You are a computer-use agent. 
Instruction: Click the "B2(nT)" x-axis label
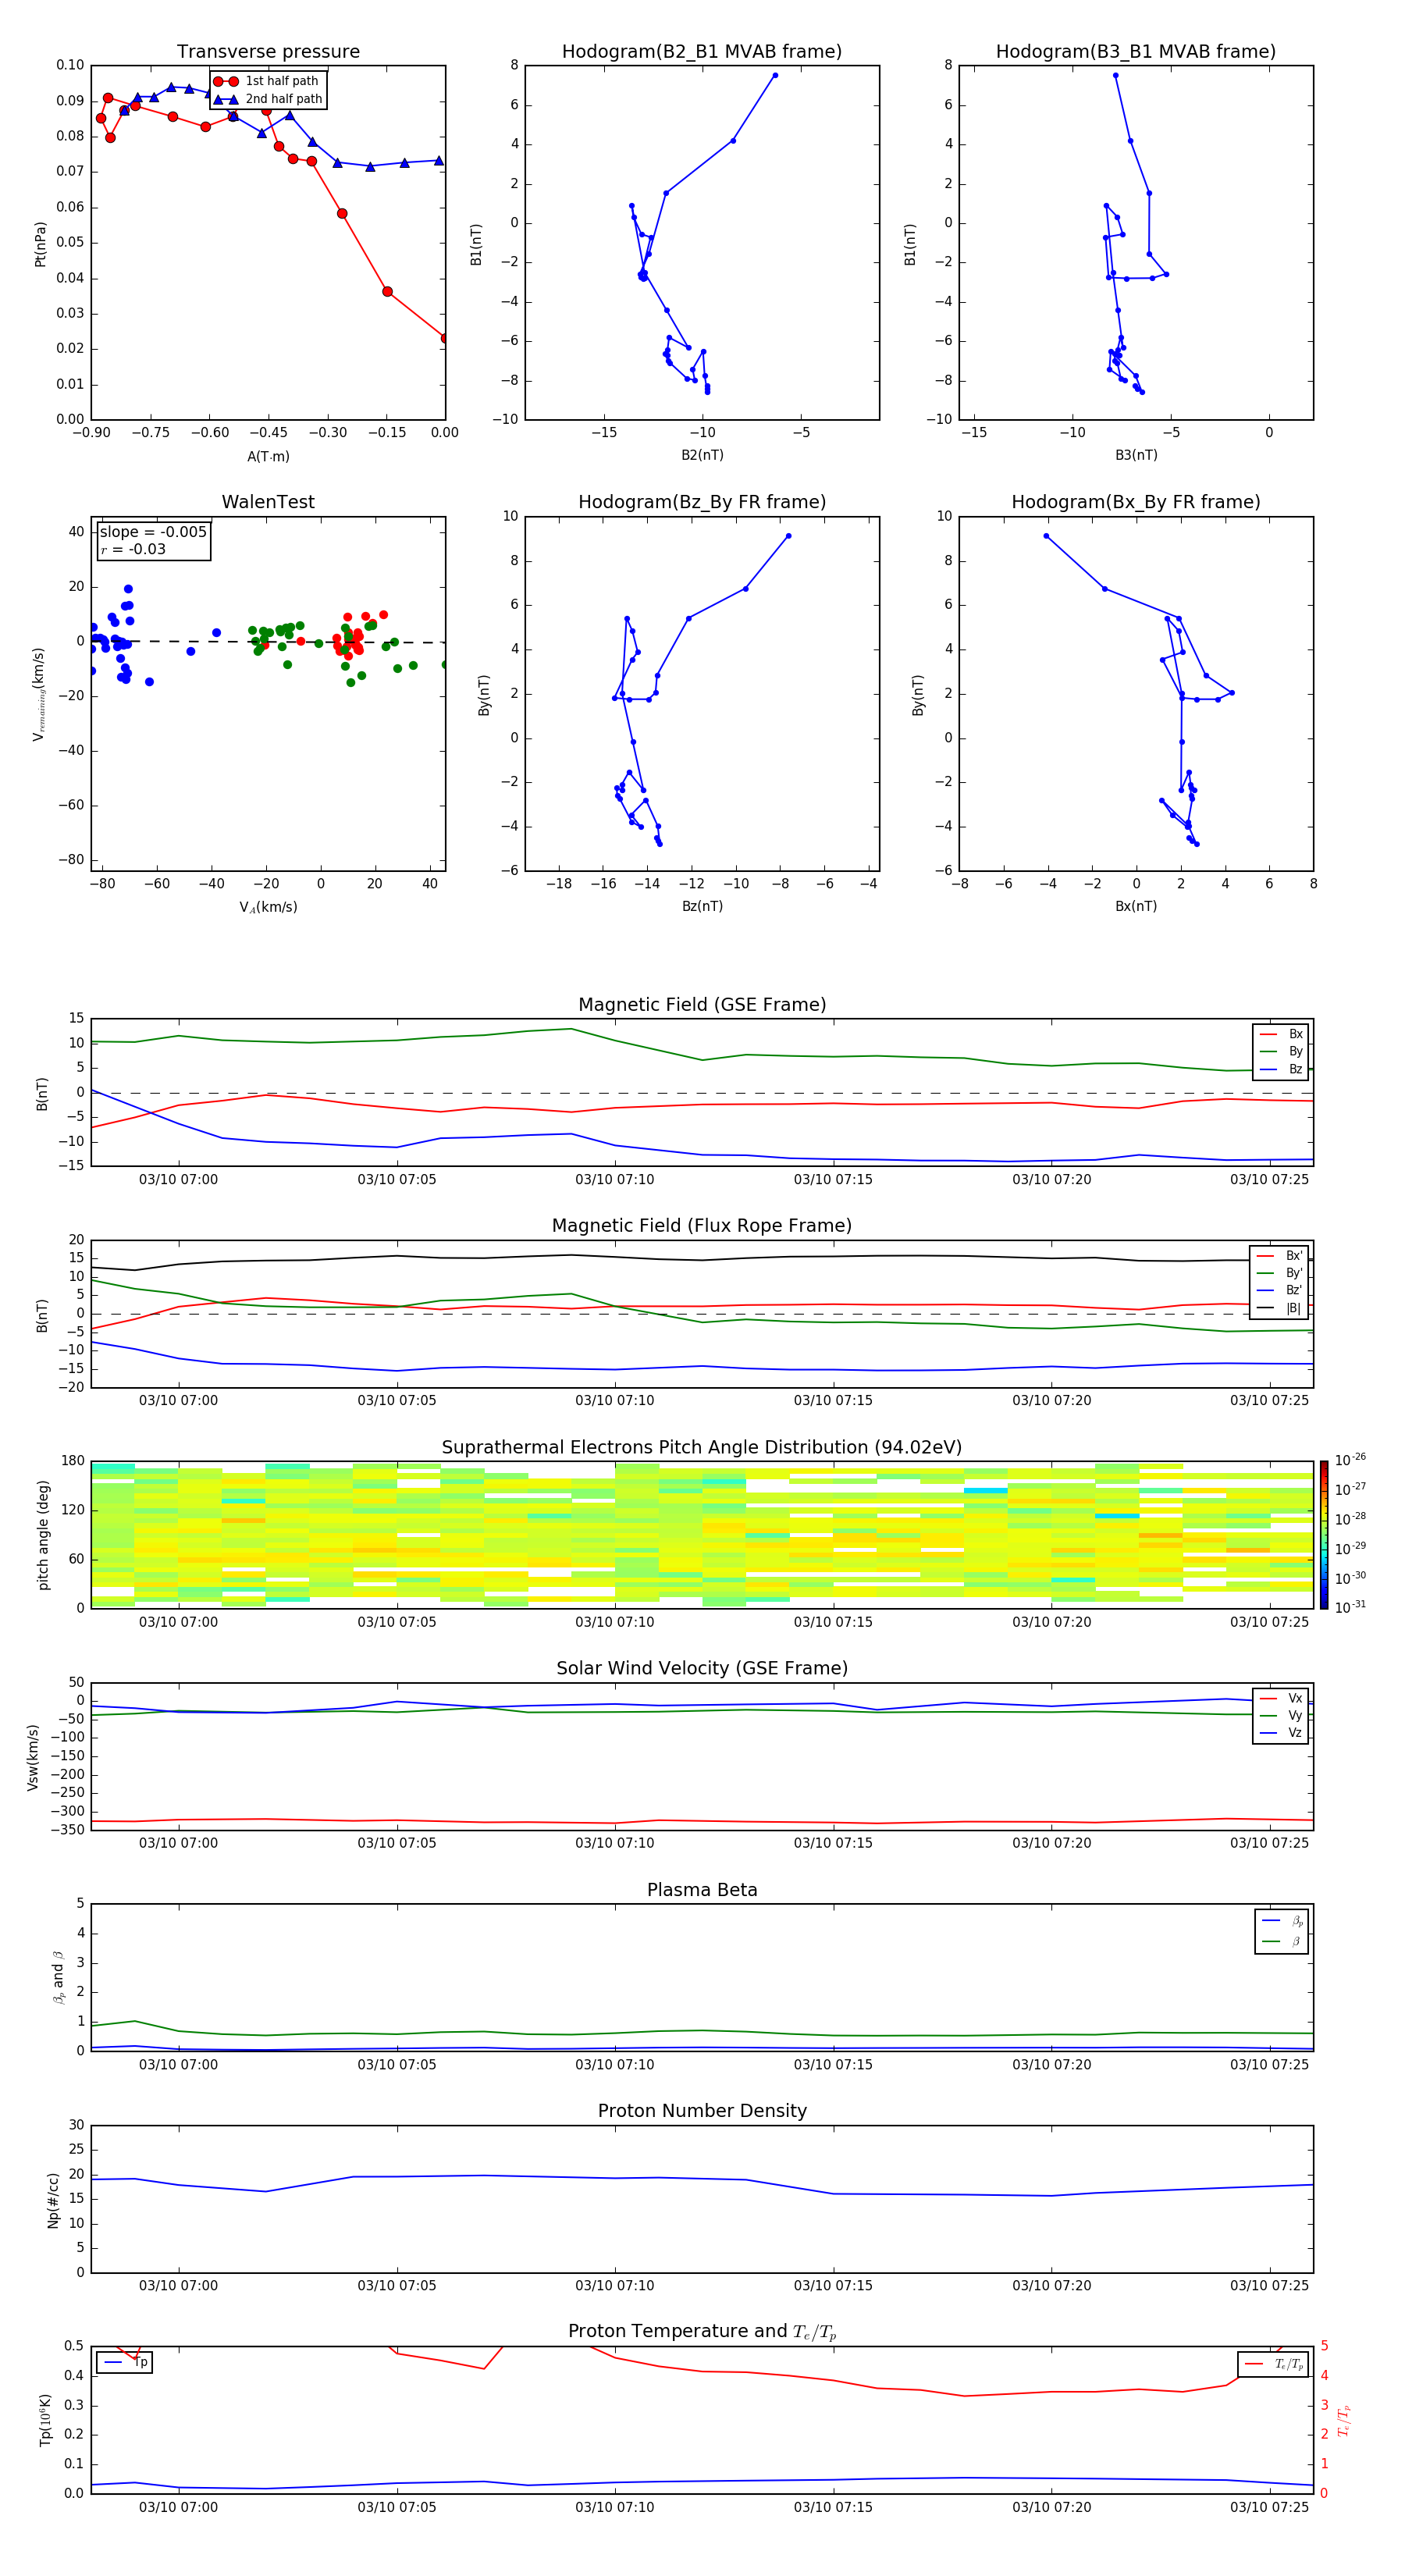[702, 455]
